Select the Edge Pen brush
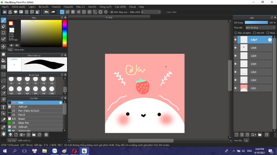This screenshot has height=155, width=277. coord(35,123)
